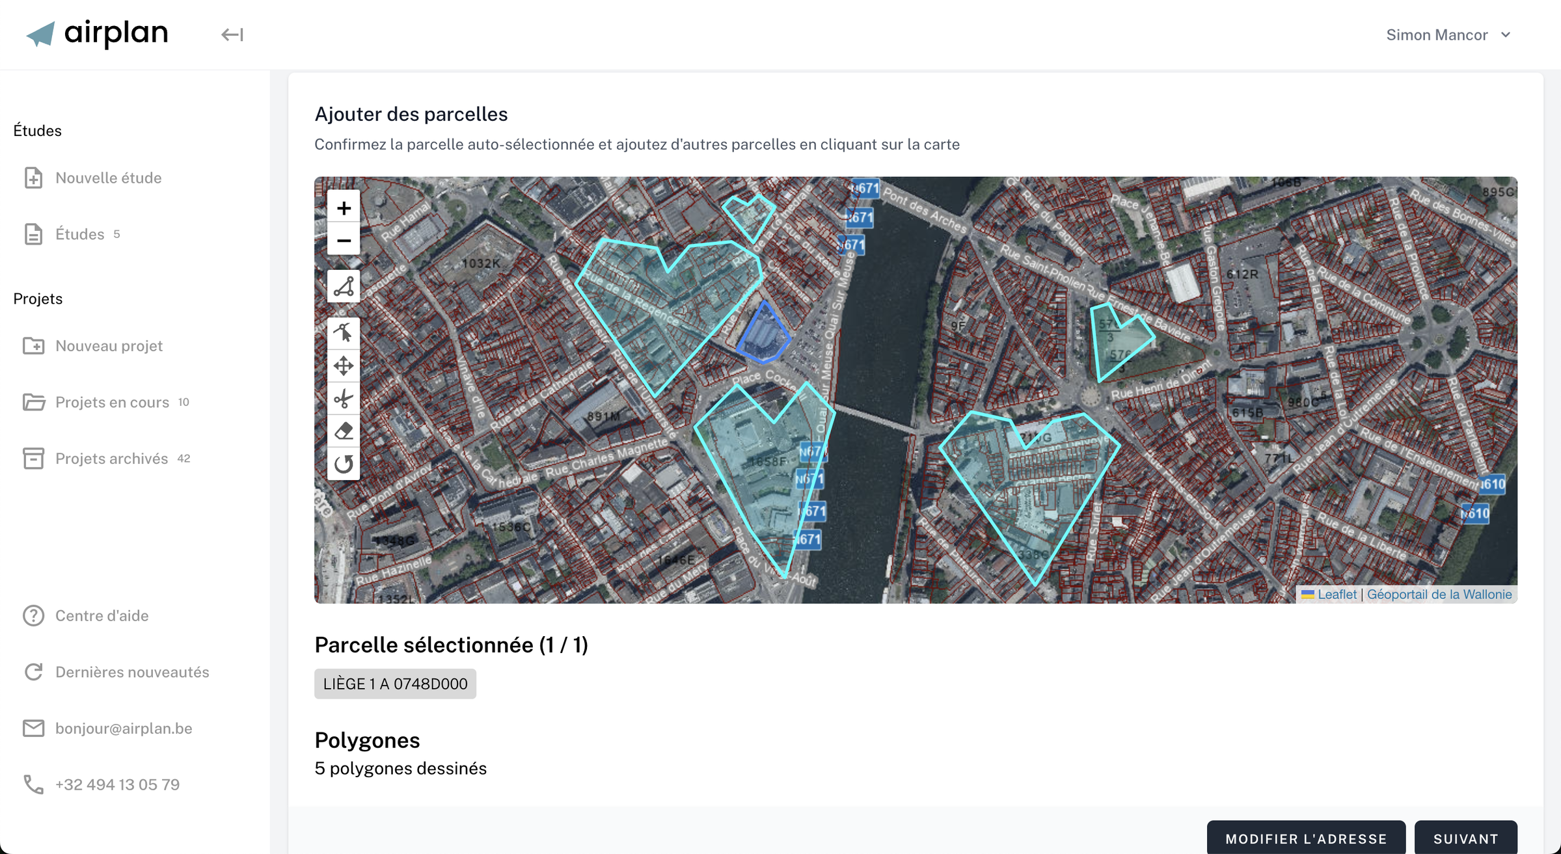Click the MODIFIER L'ADRESSE button
Image resolution: width=1561 pixels, height=854 pixels.
[x=1306, y=838]
